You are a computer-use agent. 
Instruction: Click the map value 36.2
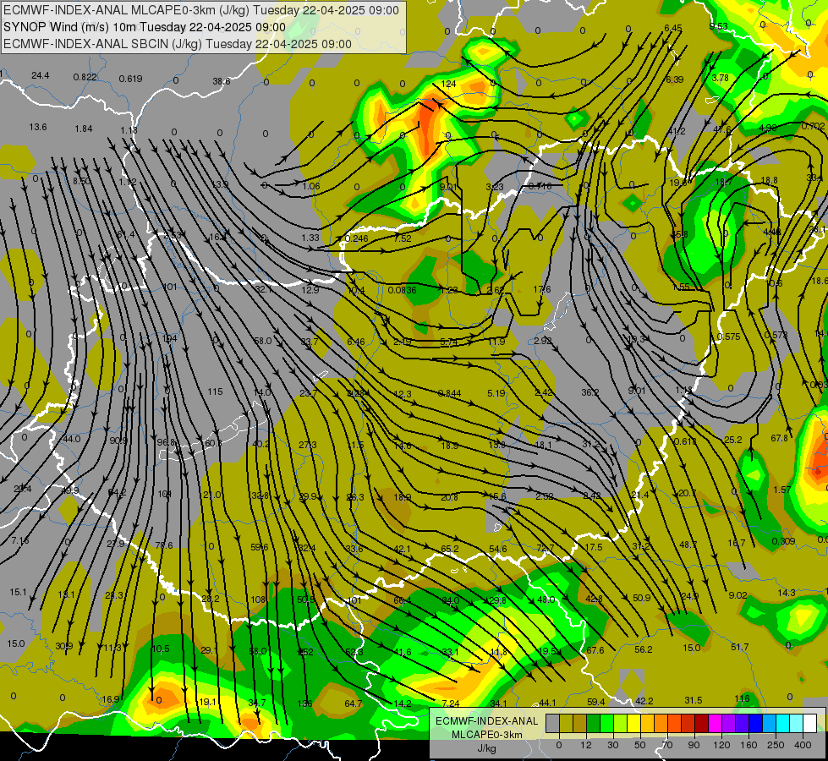589,392
